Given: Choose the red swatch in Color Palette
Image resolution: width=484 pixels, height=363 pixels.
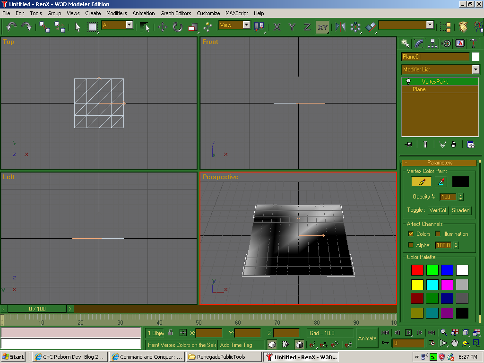Looking at the screenshot, I should 417,270.
